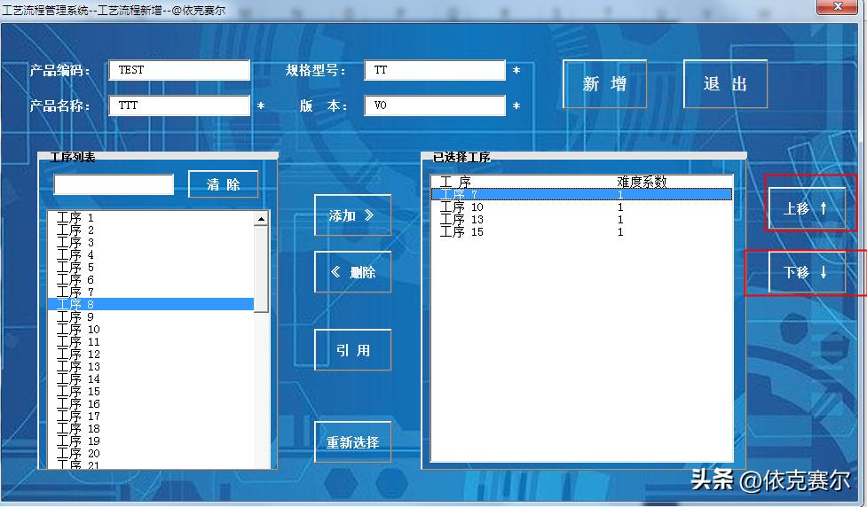Select 工序 4 in the process list
Image resolution: width=867 pixels, height=507 pixels.
coord(150,254)
